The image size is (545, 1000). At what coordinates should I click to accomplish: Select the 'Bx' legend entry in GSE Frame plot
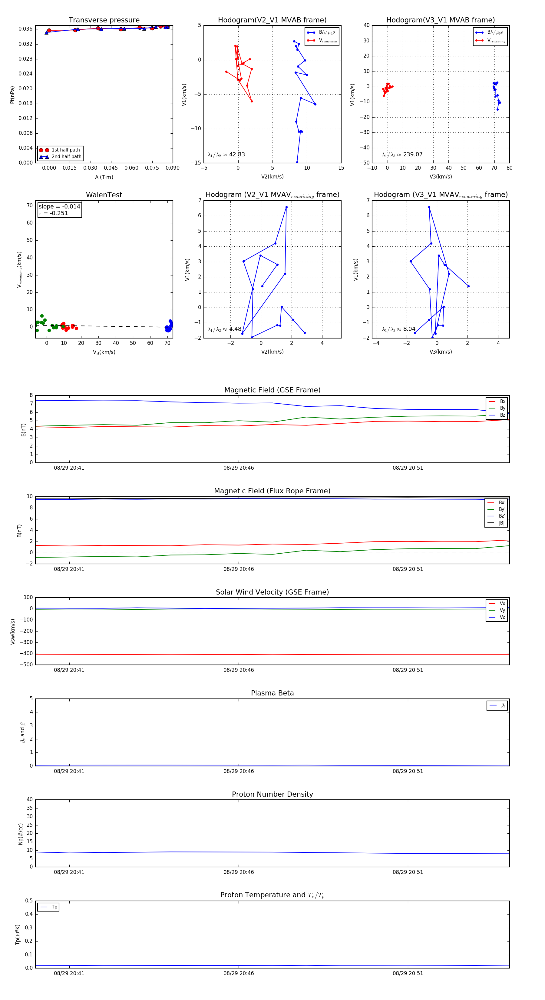click(x=497, y=402)
